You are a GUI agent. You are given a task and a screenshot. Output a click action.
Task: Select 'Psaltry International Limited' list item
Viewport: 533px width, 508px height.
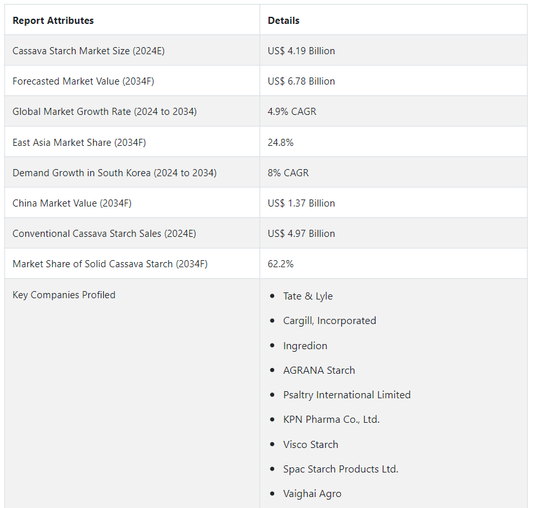[x=347, y=395]
